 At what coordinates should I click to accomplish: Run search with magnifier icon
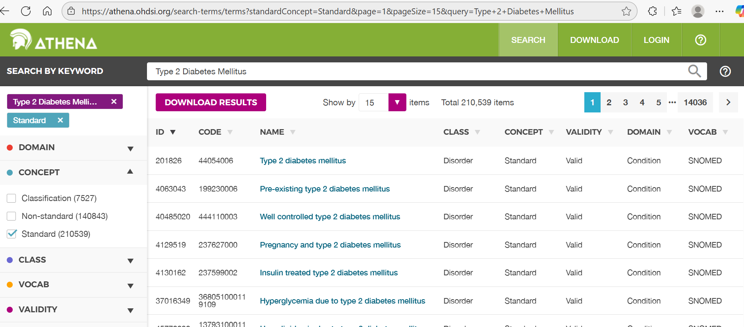[x=694, y=71]
